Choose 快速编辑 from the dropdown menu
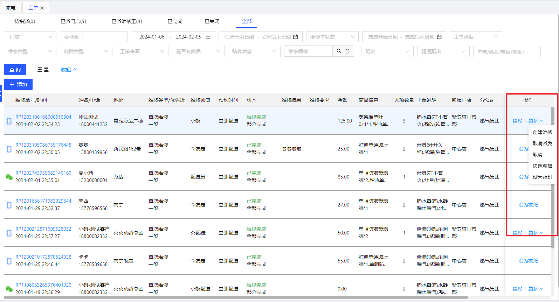Screen dimensions: 559x302 [x=542, y=166]
